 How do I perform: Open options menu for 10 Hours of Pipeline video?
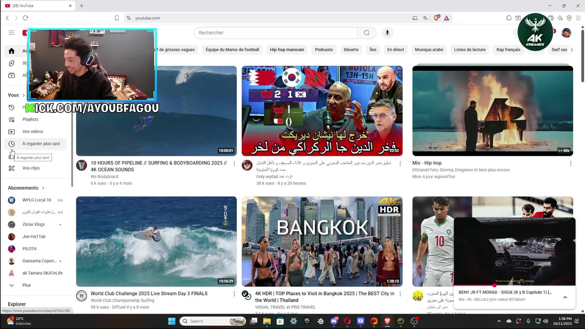[234, 163]
